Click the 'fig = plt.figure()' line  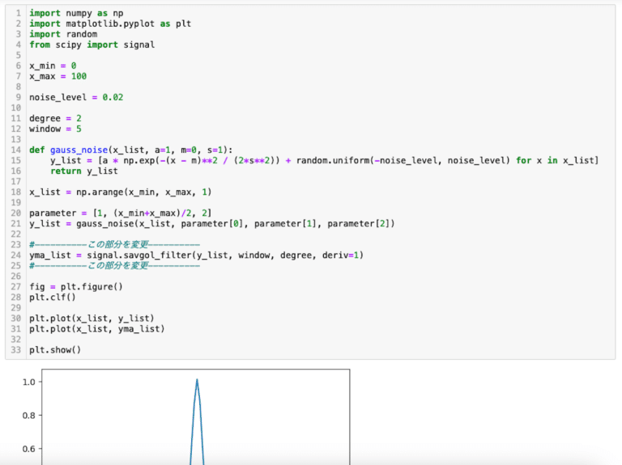pos(75,286)
